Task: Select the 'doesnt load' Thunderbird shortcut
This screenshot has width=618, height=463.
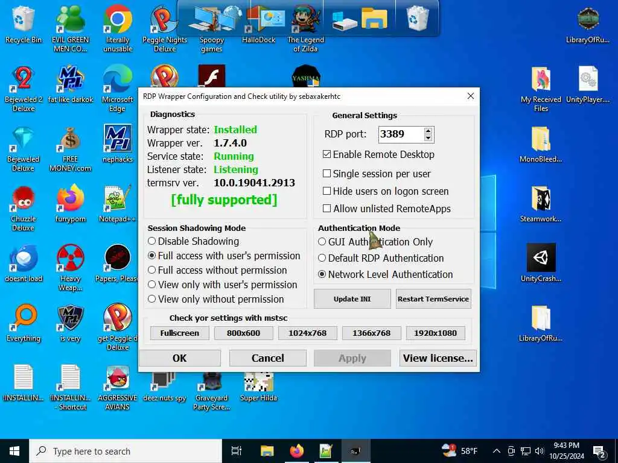Action: 24,263
